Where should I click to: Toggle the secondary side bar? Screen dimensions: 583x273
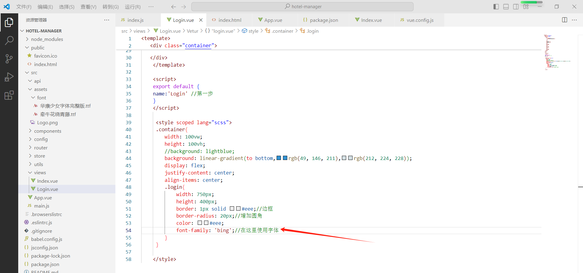[x=516, y=7]
